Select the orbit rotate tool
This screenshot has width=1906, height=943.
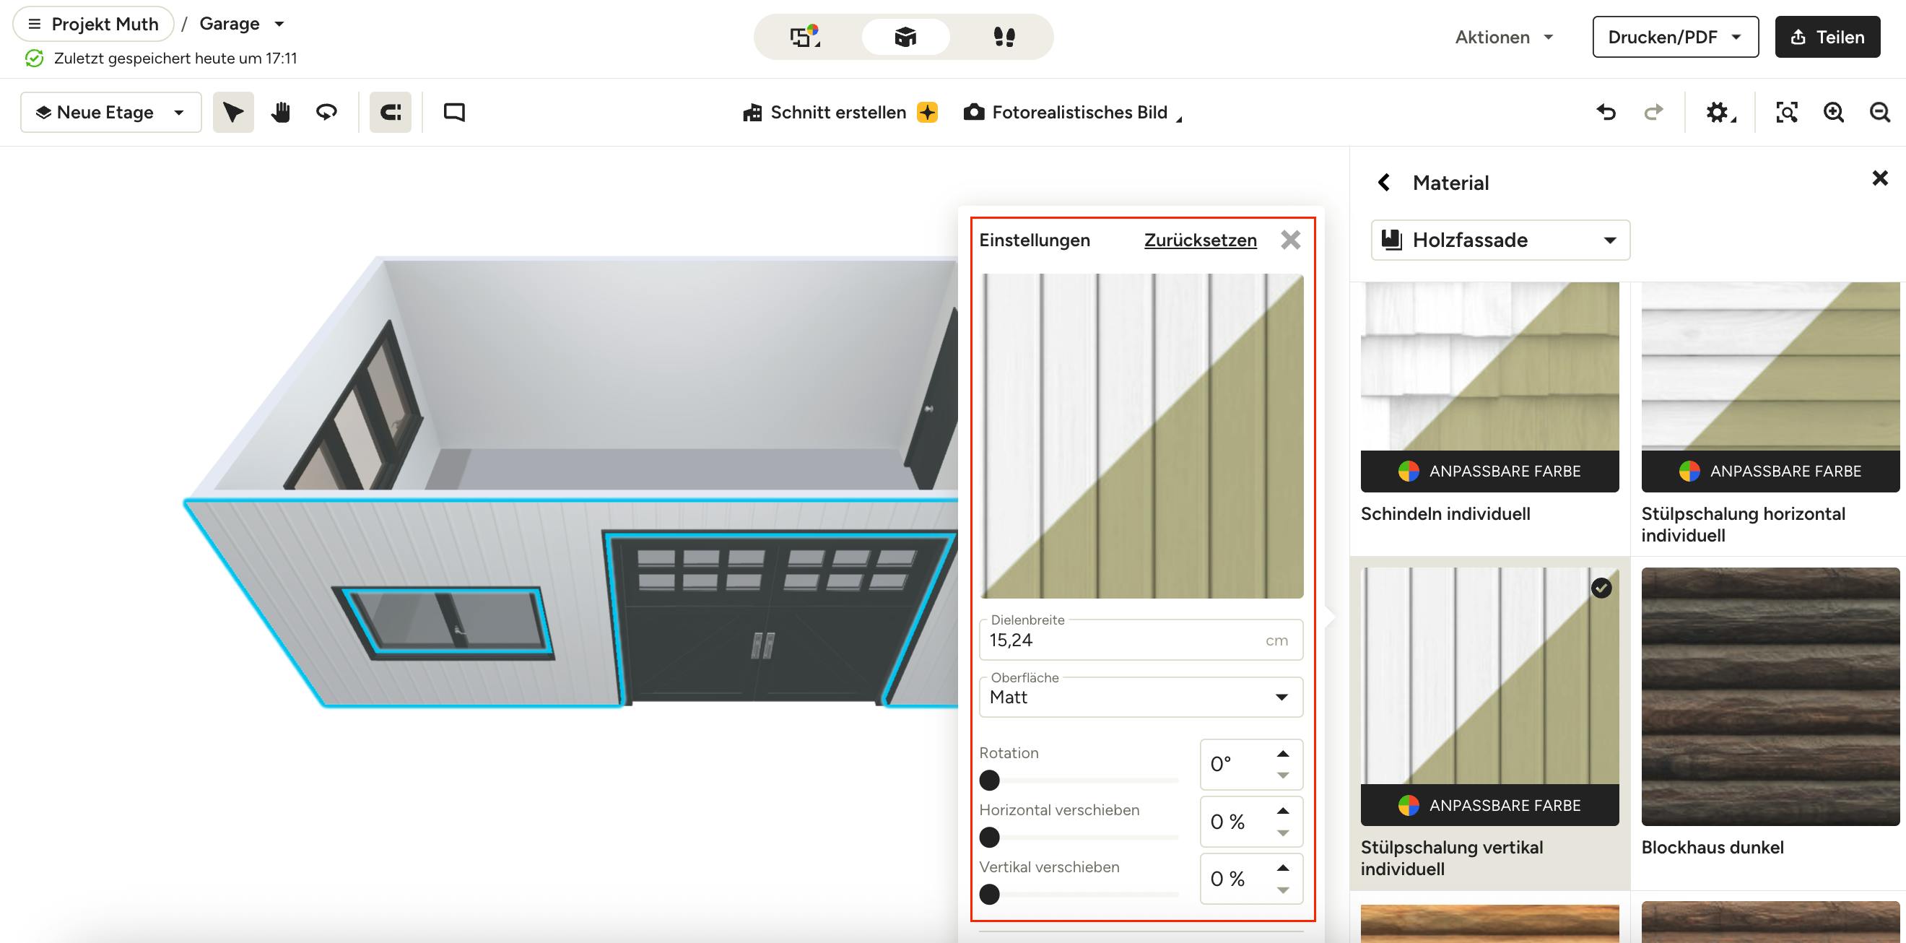(326, 113)
